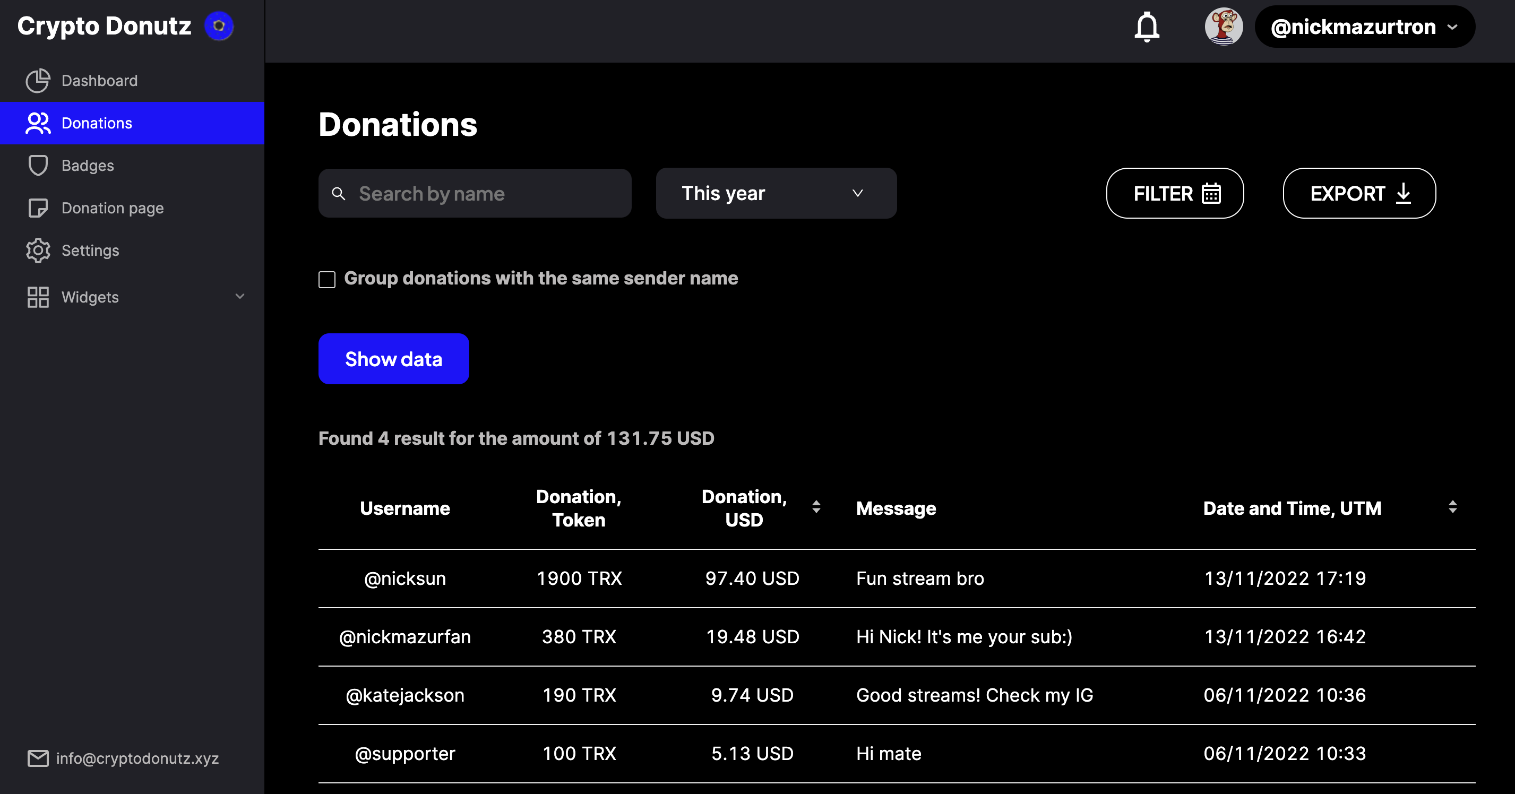Click the Crypto Donutz logo icon
1515x794 pixels.
point(219,27)
